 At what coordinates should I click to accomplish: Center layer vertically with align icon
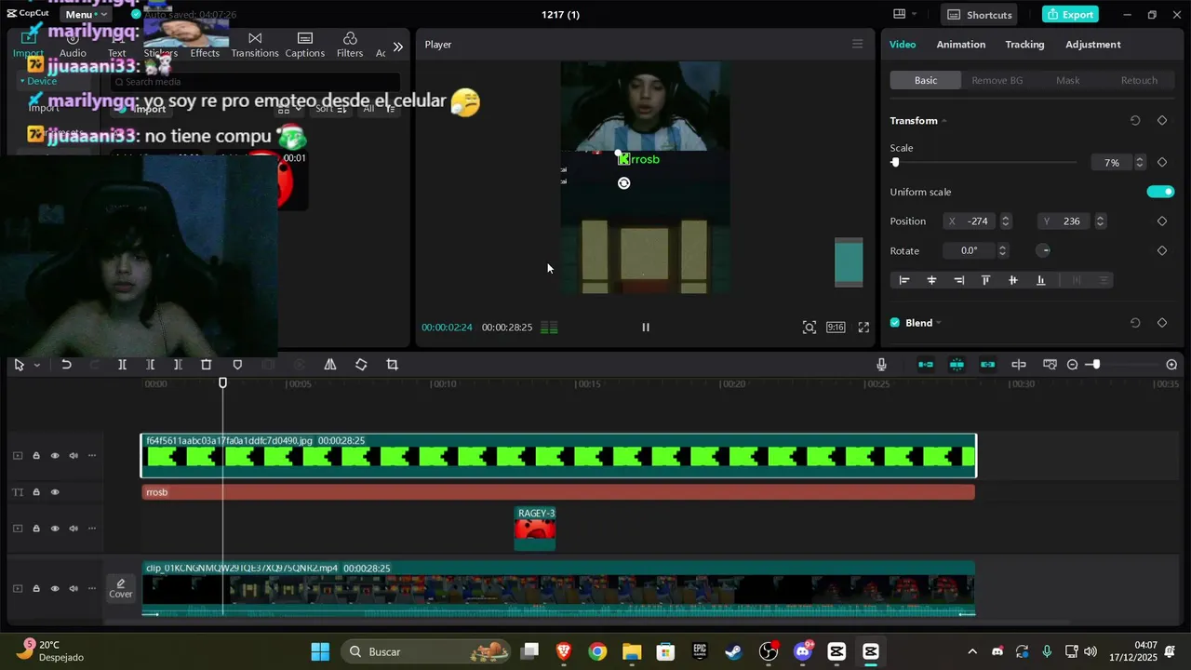(x=1013, y=280)
